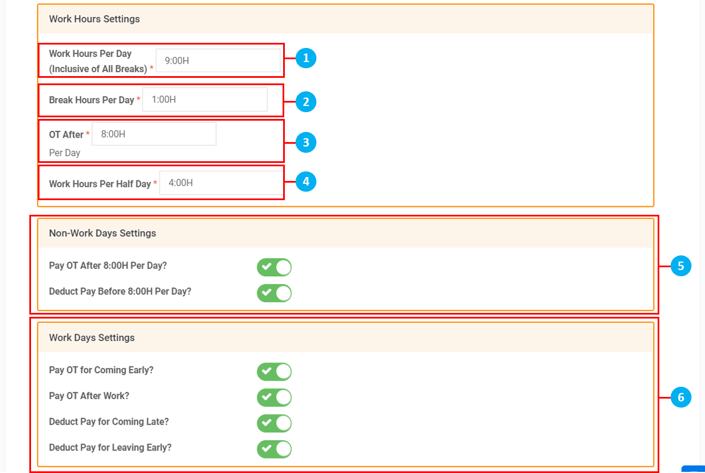Disable Deduct Pay for Coming Late
Image resolution: width=705 pixels, height=473 pixels.
tap(274, 423)
